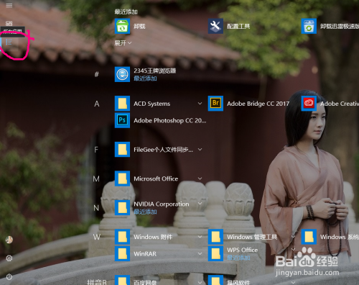Screen dimensions: 359x285
Task: Expand the NVIDIA Corporation folder chevron
Action: tap(200, 204)
